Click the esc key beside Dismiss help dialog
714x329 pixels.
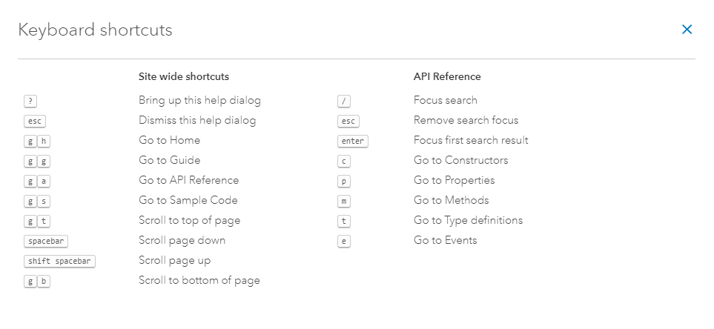35,121
